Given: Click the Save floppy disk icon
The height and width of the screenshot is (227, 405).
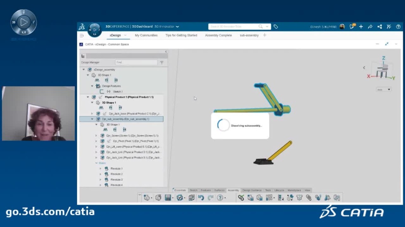Looking at the screenshot, I should click(x=168, y=198).
